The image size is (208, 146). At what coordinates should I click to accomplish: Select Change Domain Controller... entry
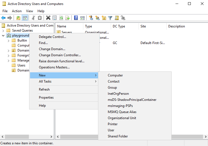tap(64, 55)
